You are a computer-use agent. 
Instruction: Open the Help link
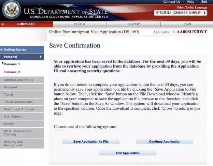pos(190,2)
